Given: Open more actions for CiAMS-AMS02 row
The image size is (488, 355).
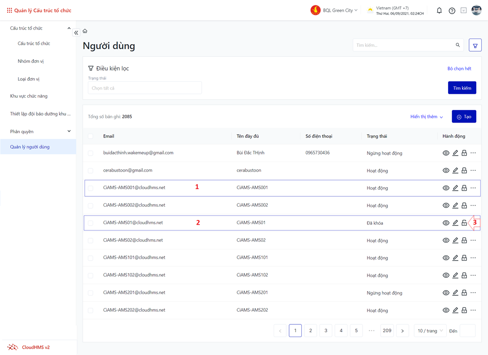Looking at the screenshot, I should 473,240.
